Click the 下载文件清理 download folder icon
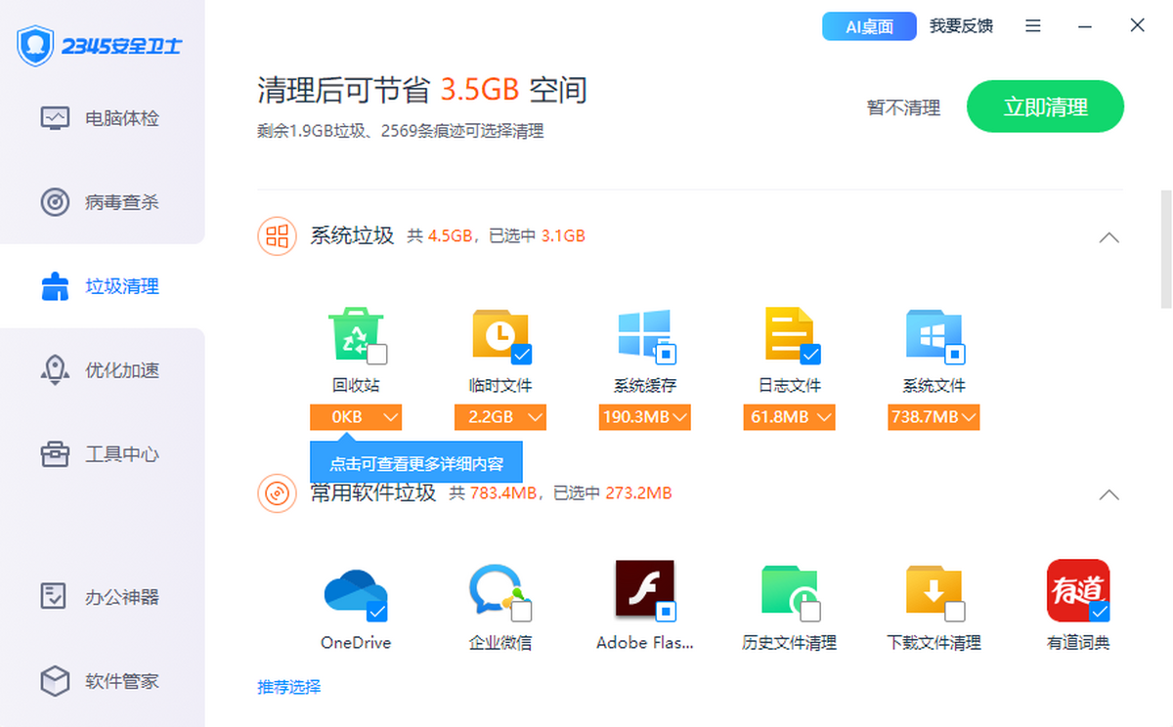This screenshot has width=1173, height=727. [x=934, y=589]
